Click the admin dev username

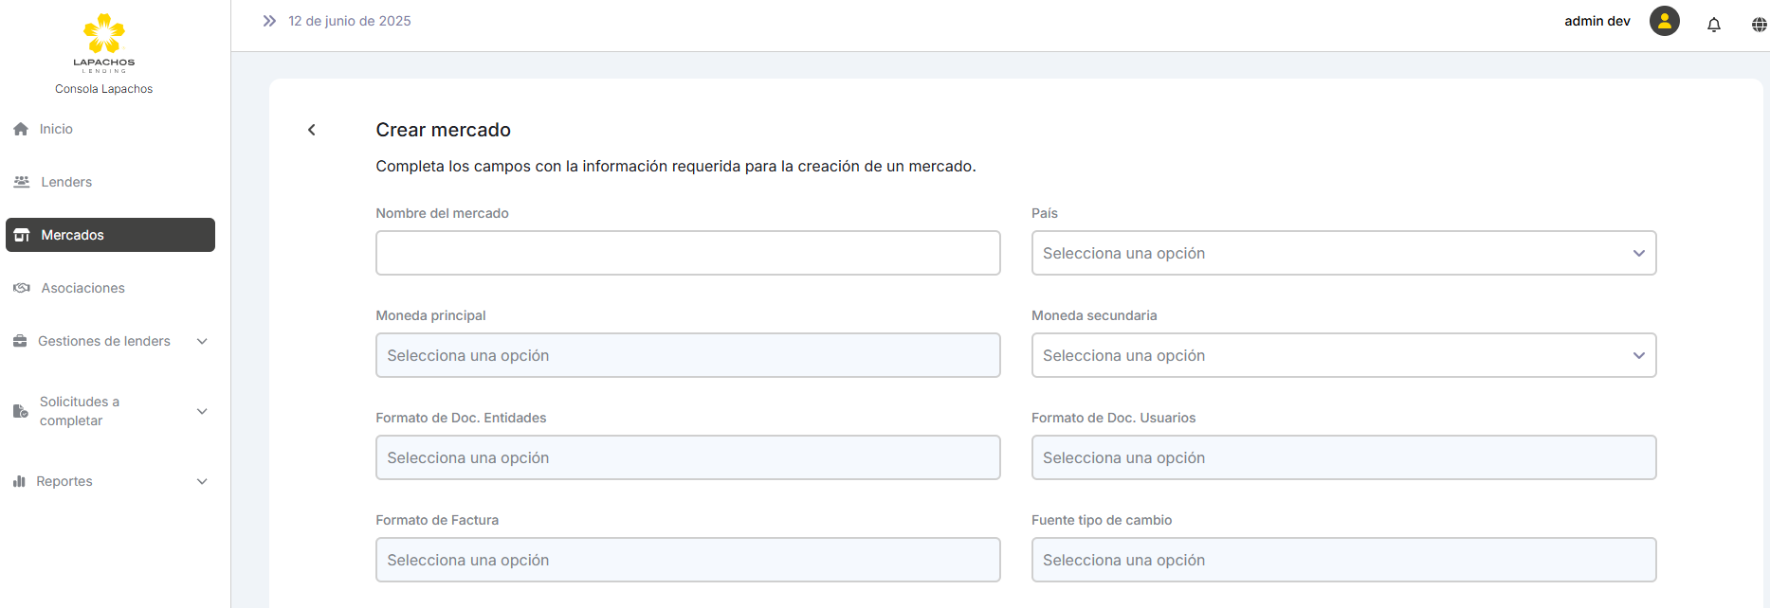tap(1597, 21)
